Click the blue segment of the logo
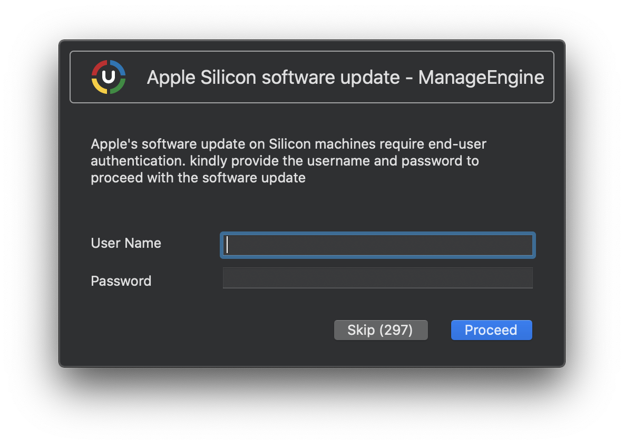The image size is (624, 445). click(x=119, y=67)
